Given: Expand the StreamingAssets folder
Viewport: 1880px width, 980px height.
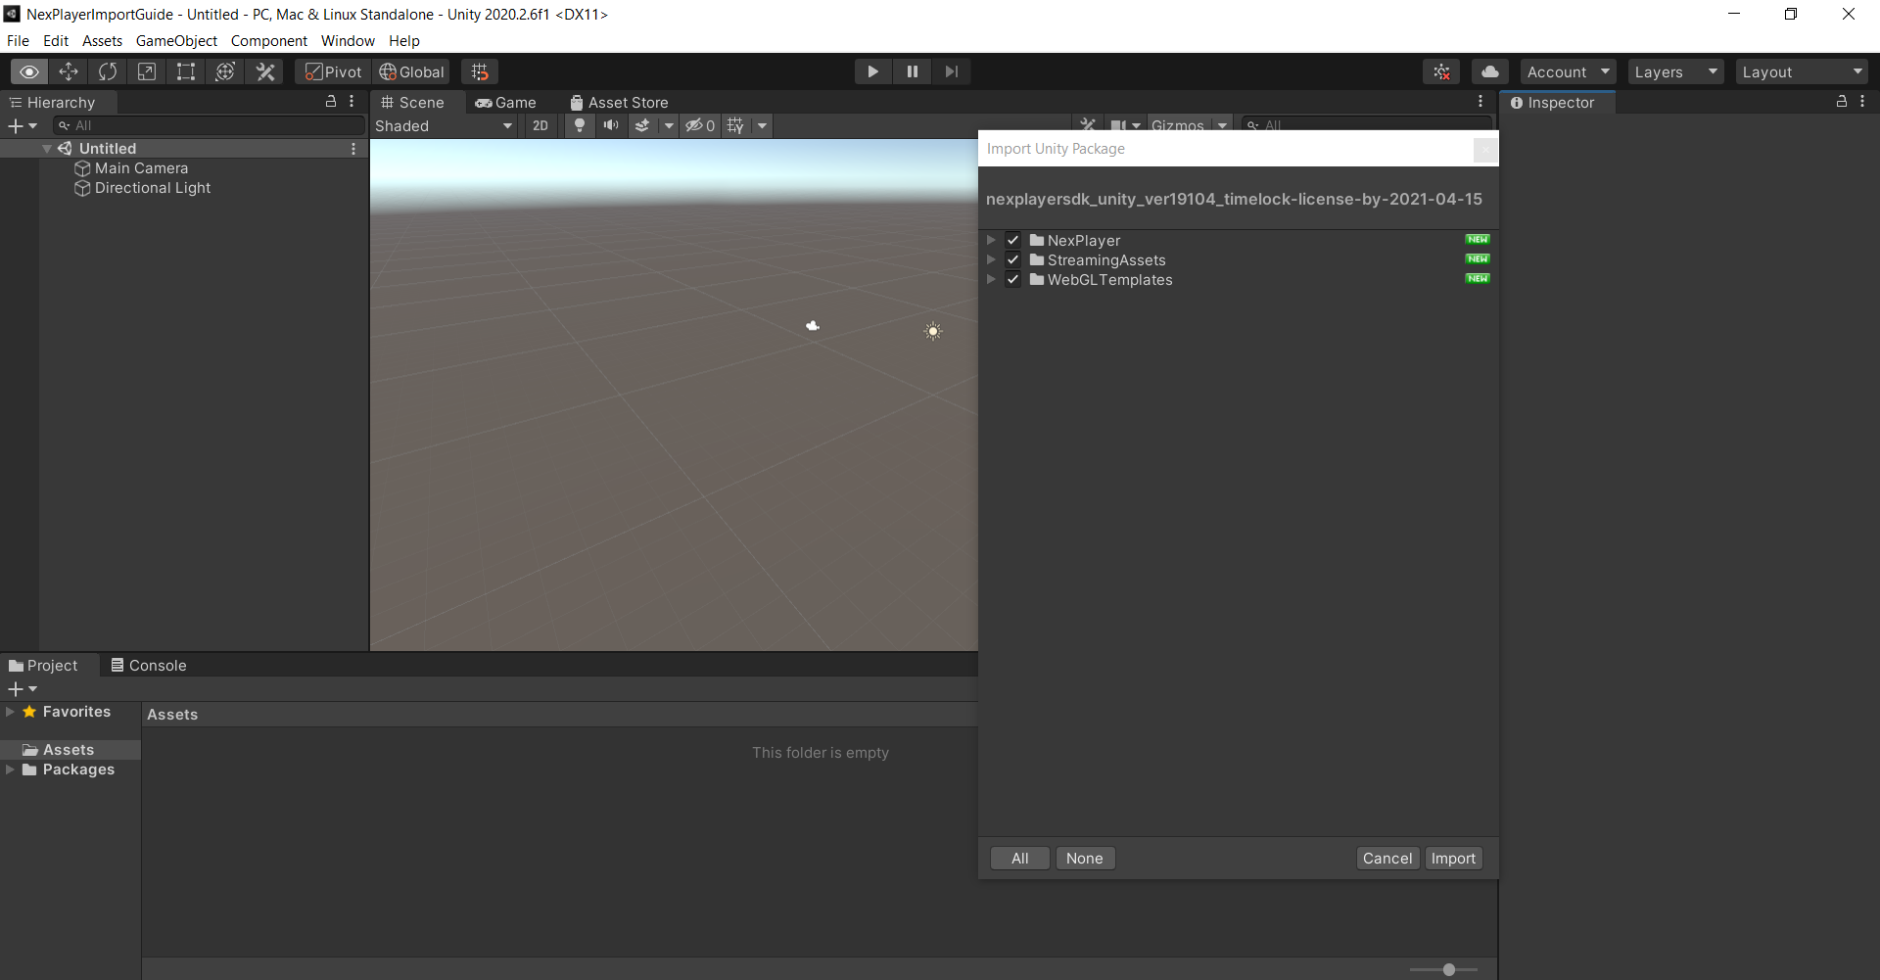Looking at the screenshot, I should click(991, 259).
